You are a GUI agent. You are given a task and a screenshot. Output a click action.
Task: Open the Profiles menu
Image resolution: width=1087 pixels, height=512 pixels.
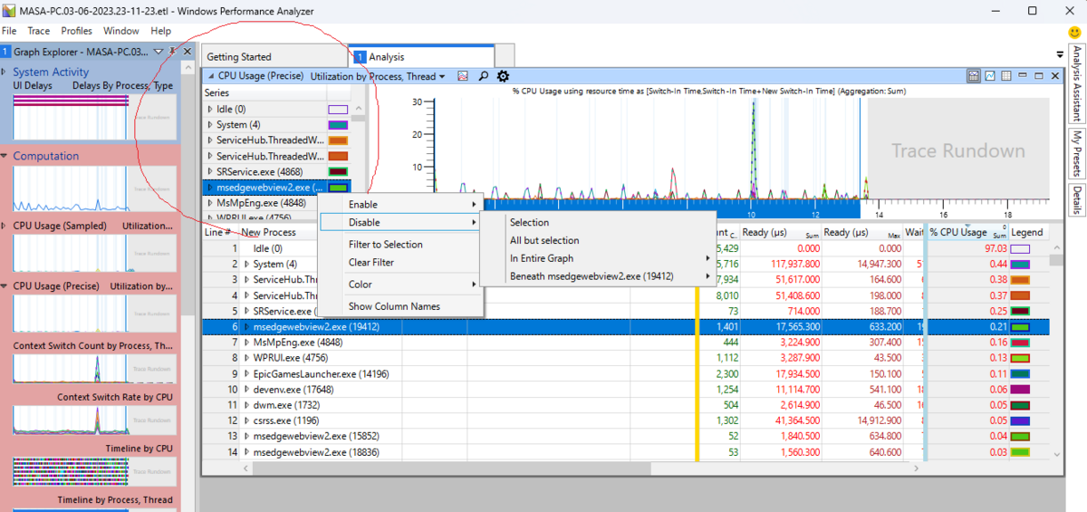pyautogui.click(x=77, y=31)
